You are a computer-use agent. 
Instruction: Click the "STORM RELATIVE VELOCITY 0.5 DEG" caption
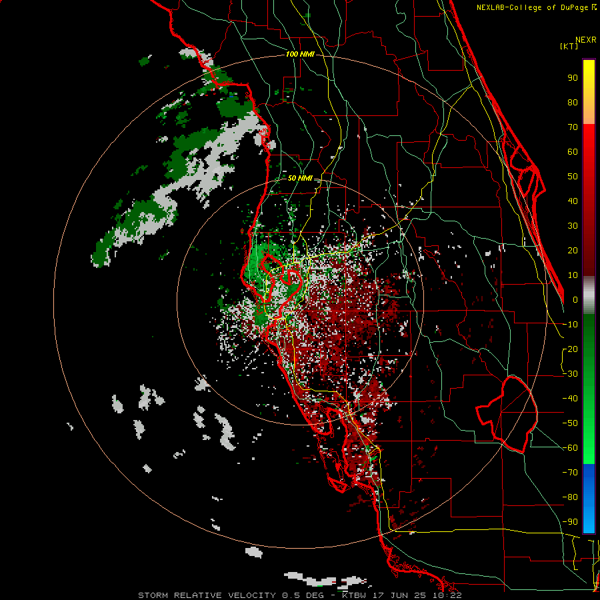click(231, 595)
